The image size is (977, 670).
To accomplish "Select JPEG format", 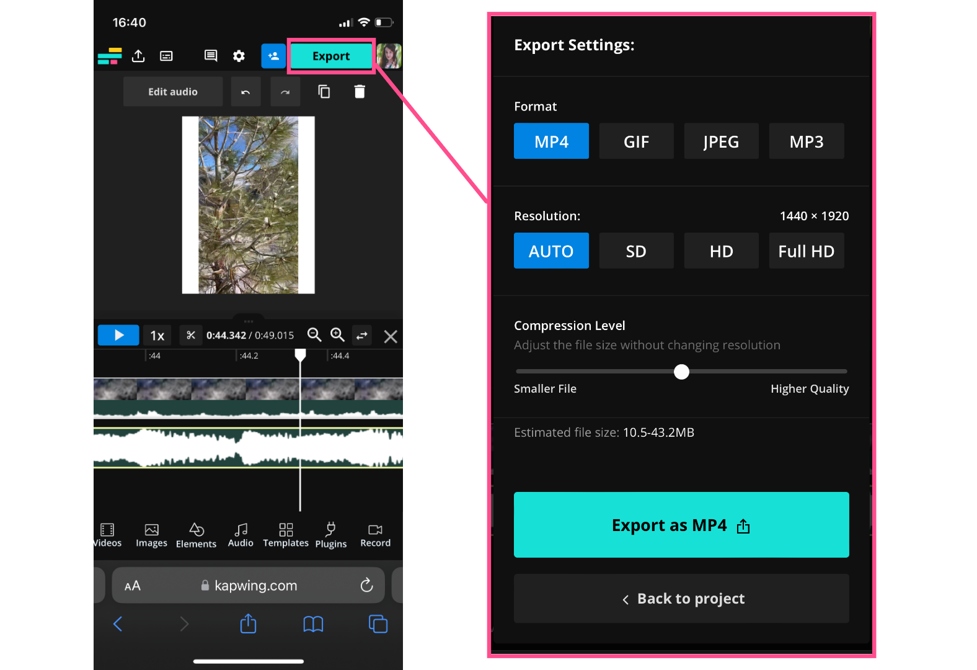I will point(721,141).
